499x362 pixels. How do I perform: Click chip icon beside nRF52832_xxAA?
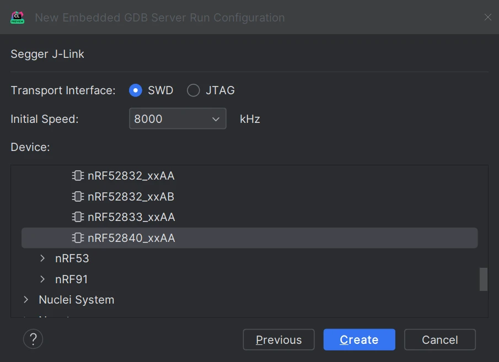[78, 176]
